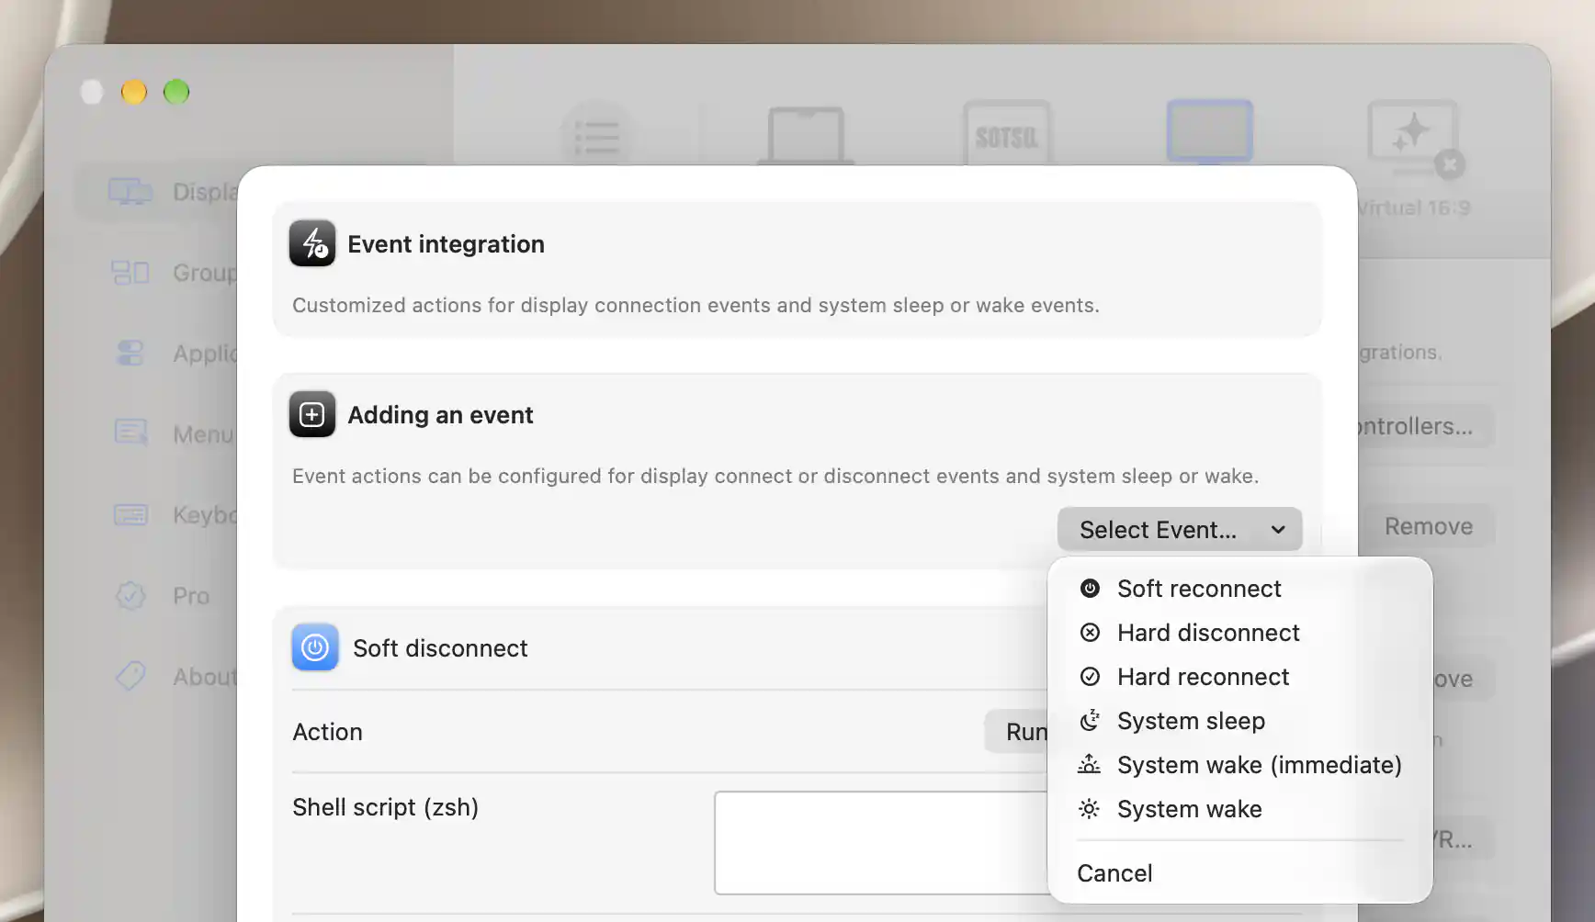Select the laptop display thumbnail
The width and height of the screenshot is (1595, 922).
806,135
